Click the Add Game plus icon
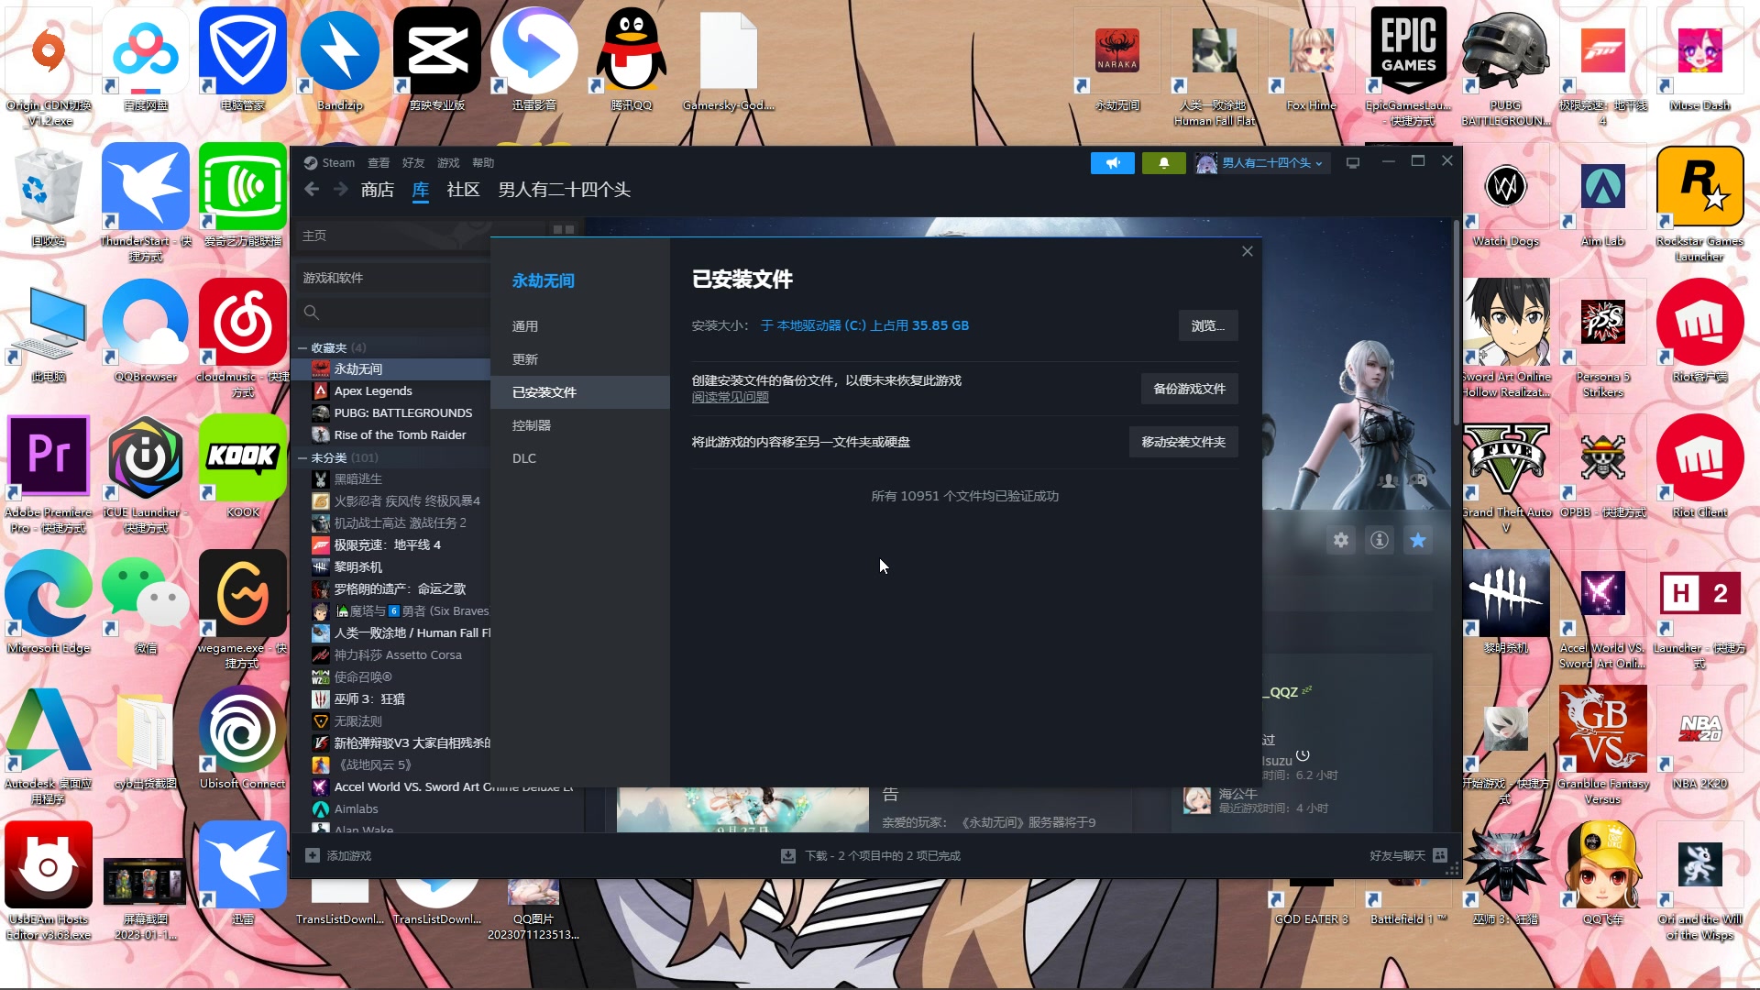The height and width of the screenshot is (990, 1760). coord(313,855)
